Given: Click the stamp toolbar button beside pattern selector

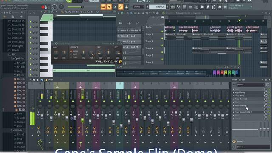Looking at the screenshot, I should click(x=127, y=7).
